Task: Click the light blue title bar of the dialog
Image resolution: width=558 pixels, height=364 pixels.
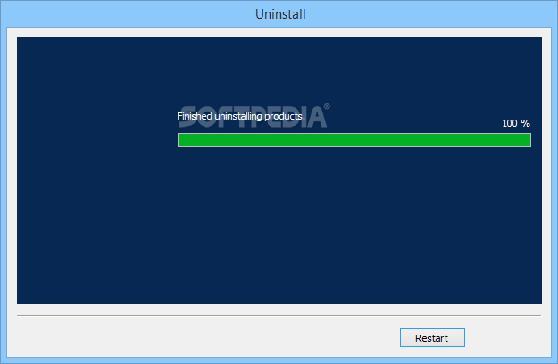Action: pyautogui.click(x=279, y=13)
